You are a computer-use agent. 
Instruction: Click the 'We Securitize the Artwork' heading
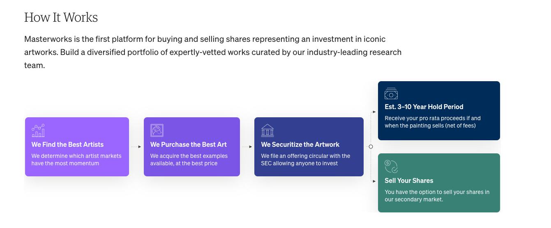coord(300,144)
